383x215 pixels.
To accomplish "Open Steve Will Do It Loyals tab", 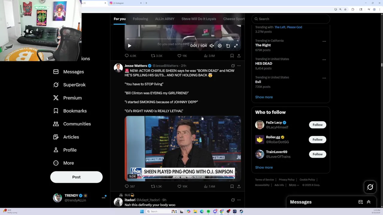I will click(x=199, y=19).
